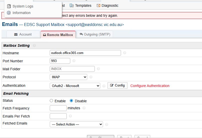The image size is (202, 138).
Task: Switch to the Account tab
Action: pyautogui.click(x=23, y=34)
